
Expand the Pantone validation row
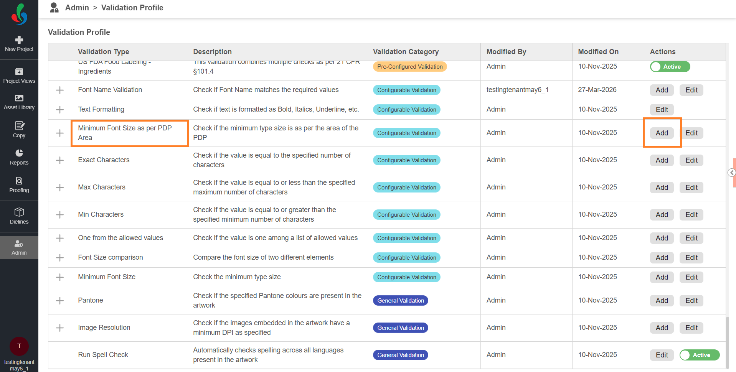click(60, 301)
